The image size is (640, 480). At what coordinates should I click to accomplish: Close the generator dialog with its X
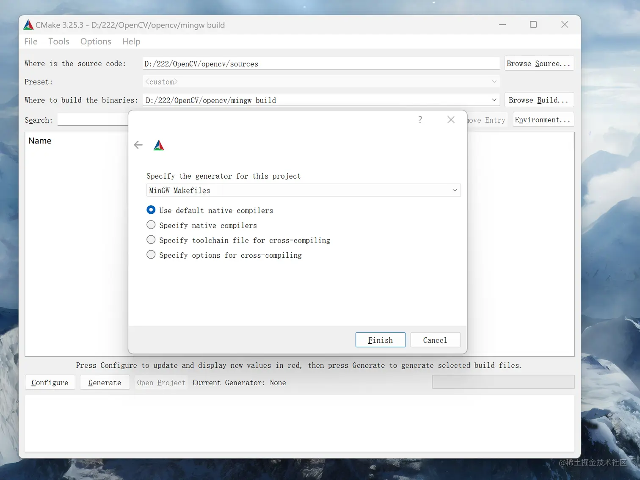(451, 120)
